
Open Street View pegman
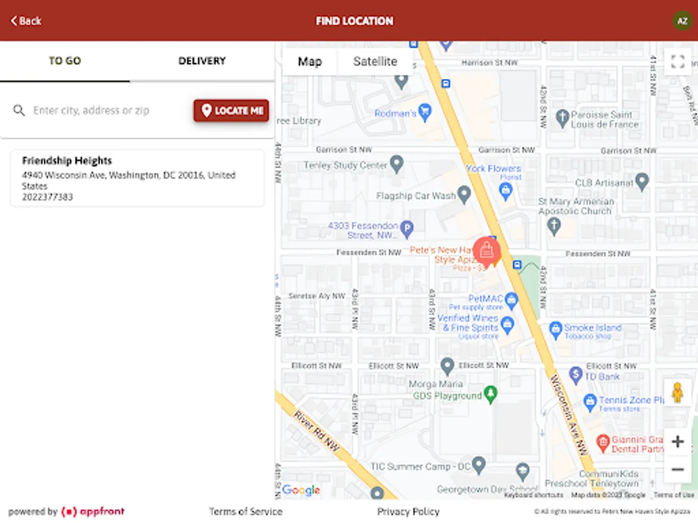678,393
